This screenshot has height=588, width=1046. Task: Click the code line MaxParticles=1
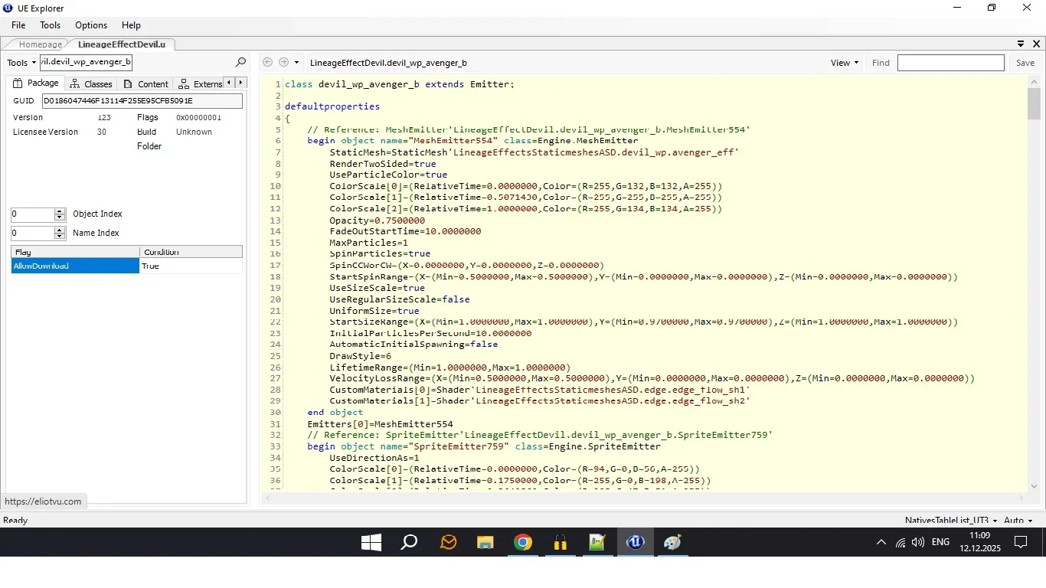click(x=368, y=243)
